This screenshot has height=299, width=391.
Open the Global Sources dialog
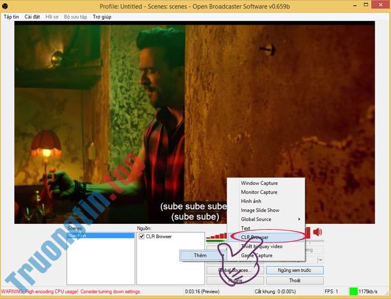click(235, 270)
